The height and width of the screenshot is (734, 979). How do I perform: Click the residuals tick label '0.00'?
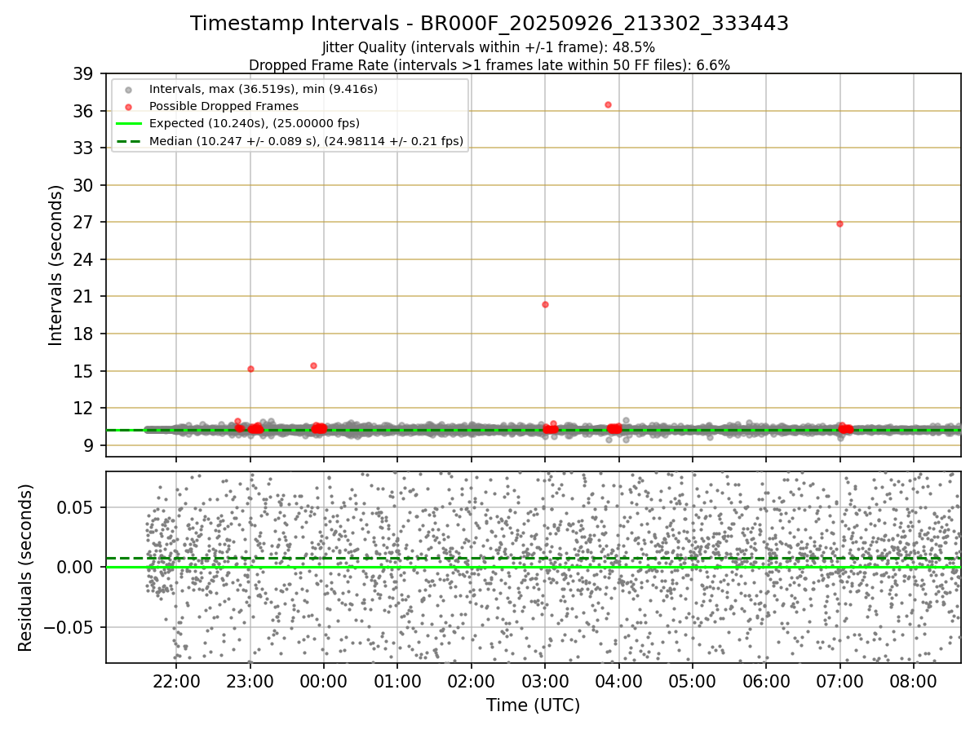pyautogui.click(x=75, y=568)
